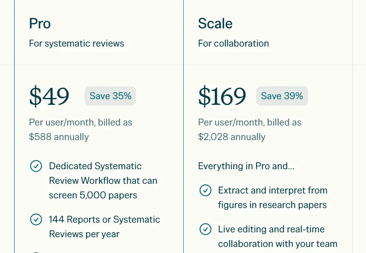The height and width of the screenshot is (253, 366).
Task: Click the "$2,028 annually" billing text
Action: click(x=232, y=137)
